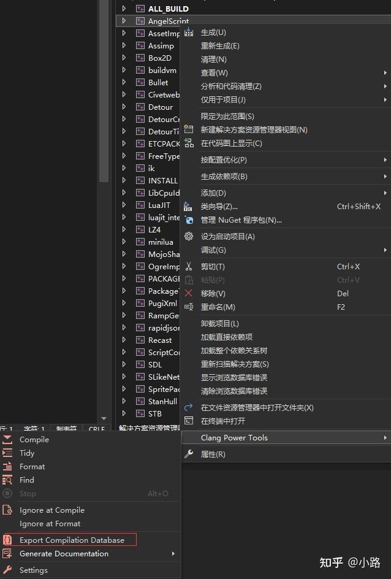Click the new solution explorer view icon
The image size is (391, 579).
pyautogui.click(x=189, y=129)
